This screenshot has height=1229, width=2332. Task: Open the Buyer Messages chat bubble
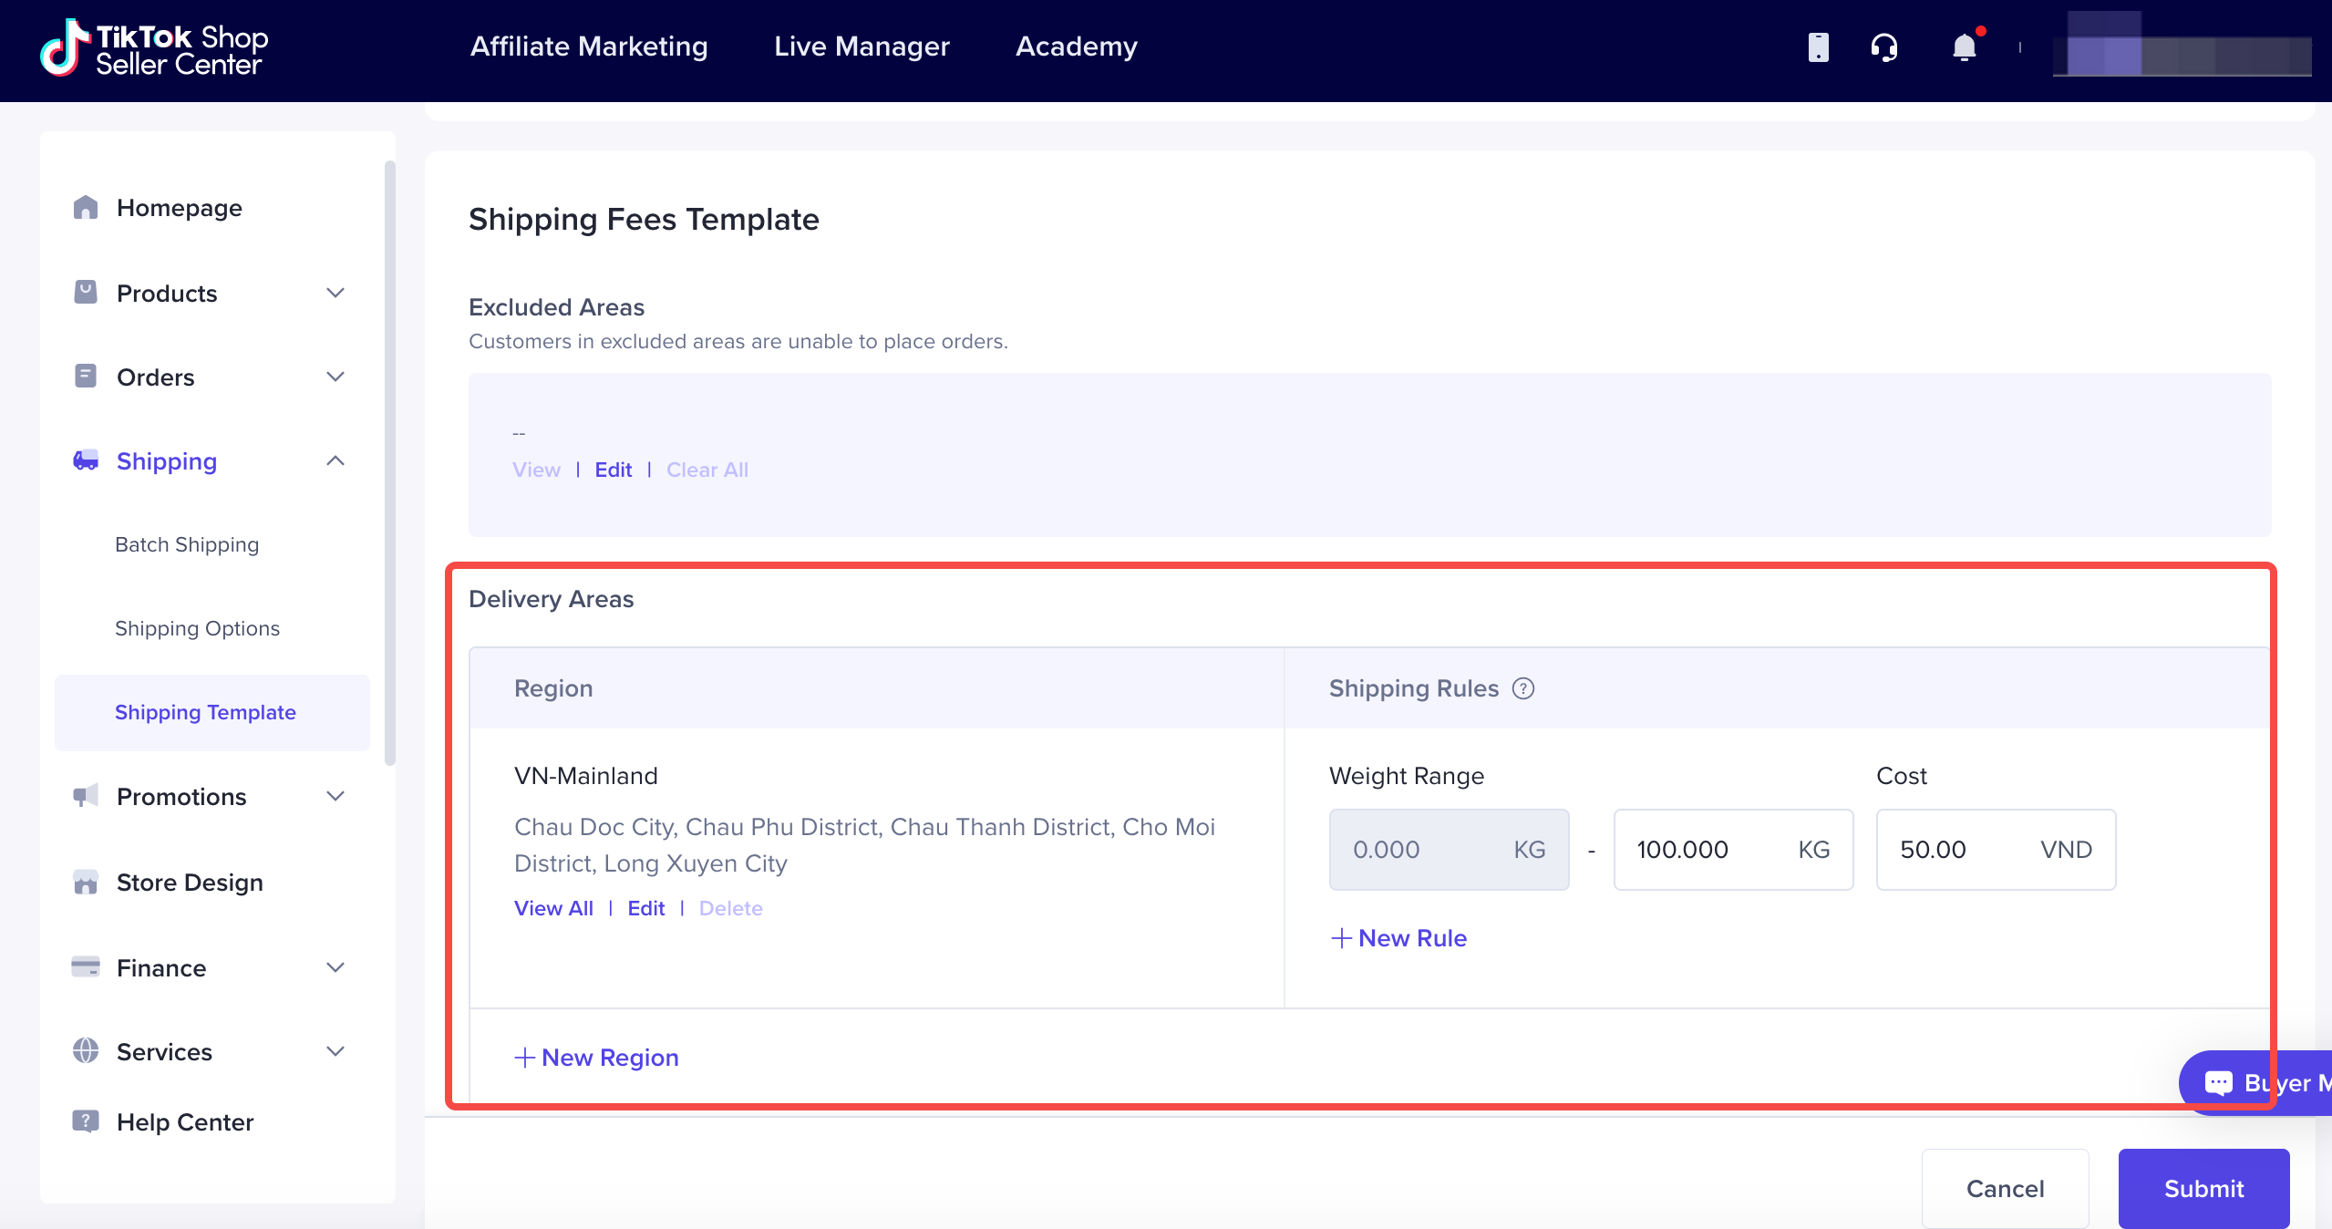click(x=2255, y=1082)
